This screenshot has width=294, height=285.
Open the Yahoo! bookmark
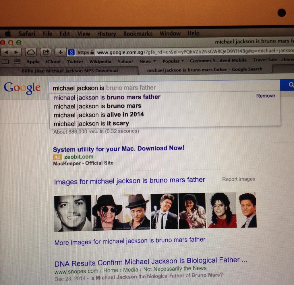point(125,61)
